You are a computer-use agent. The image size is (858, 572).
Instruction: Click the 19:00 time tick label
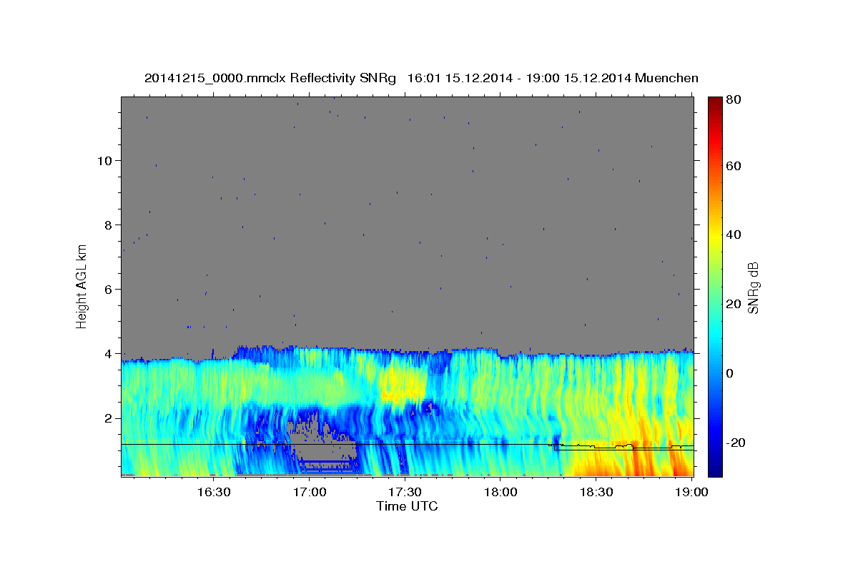click(691, 492)
